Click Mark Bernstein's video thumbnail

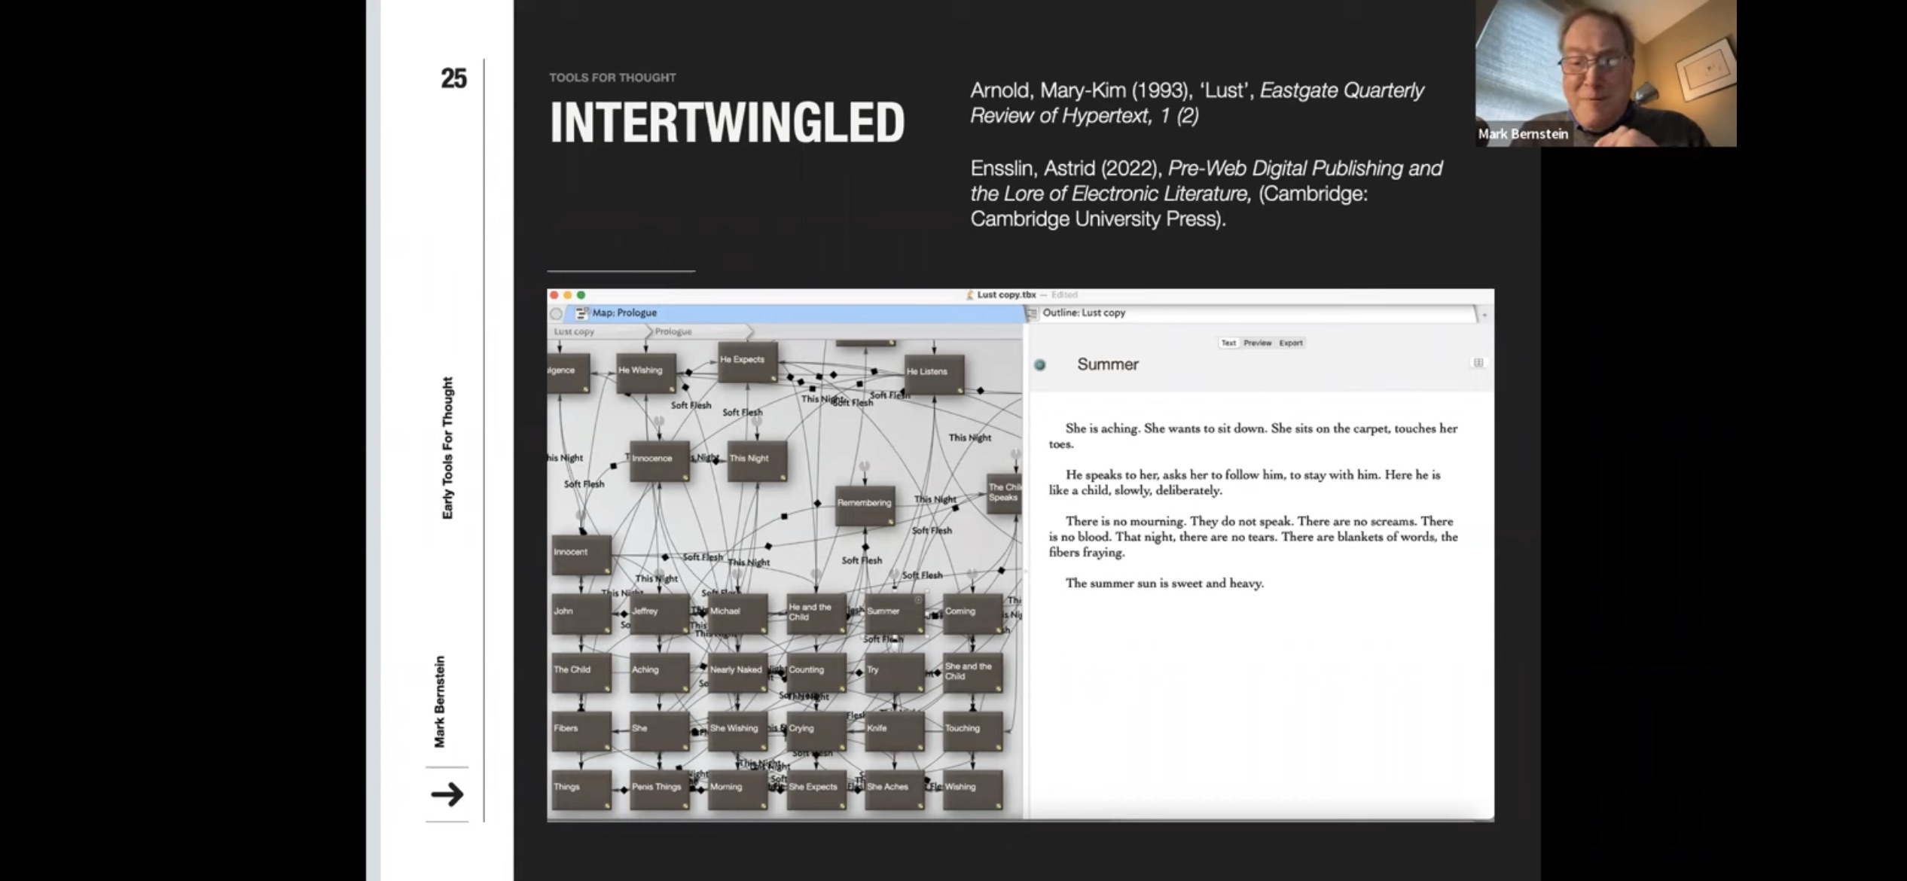pyautogui.click(x=1605, y=73)
